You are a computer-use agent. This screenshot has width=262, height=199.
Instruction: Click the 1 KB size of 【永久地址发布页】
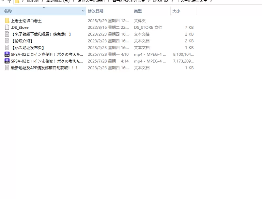pyautogui.click(x=189, y=47)
